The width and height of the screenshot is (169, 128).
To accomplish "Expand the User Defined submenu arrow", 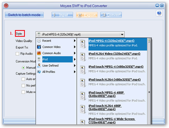I will pyautogui.click(x=75, y=65).
